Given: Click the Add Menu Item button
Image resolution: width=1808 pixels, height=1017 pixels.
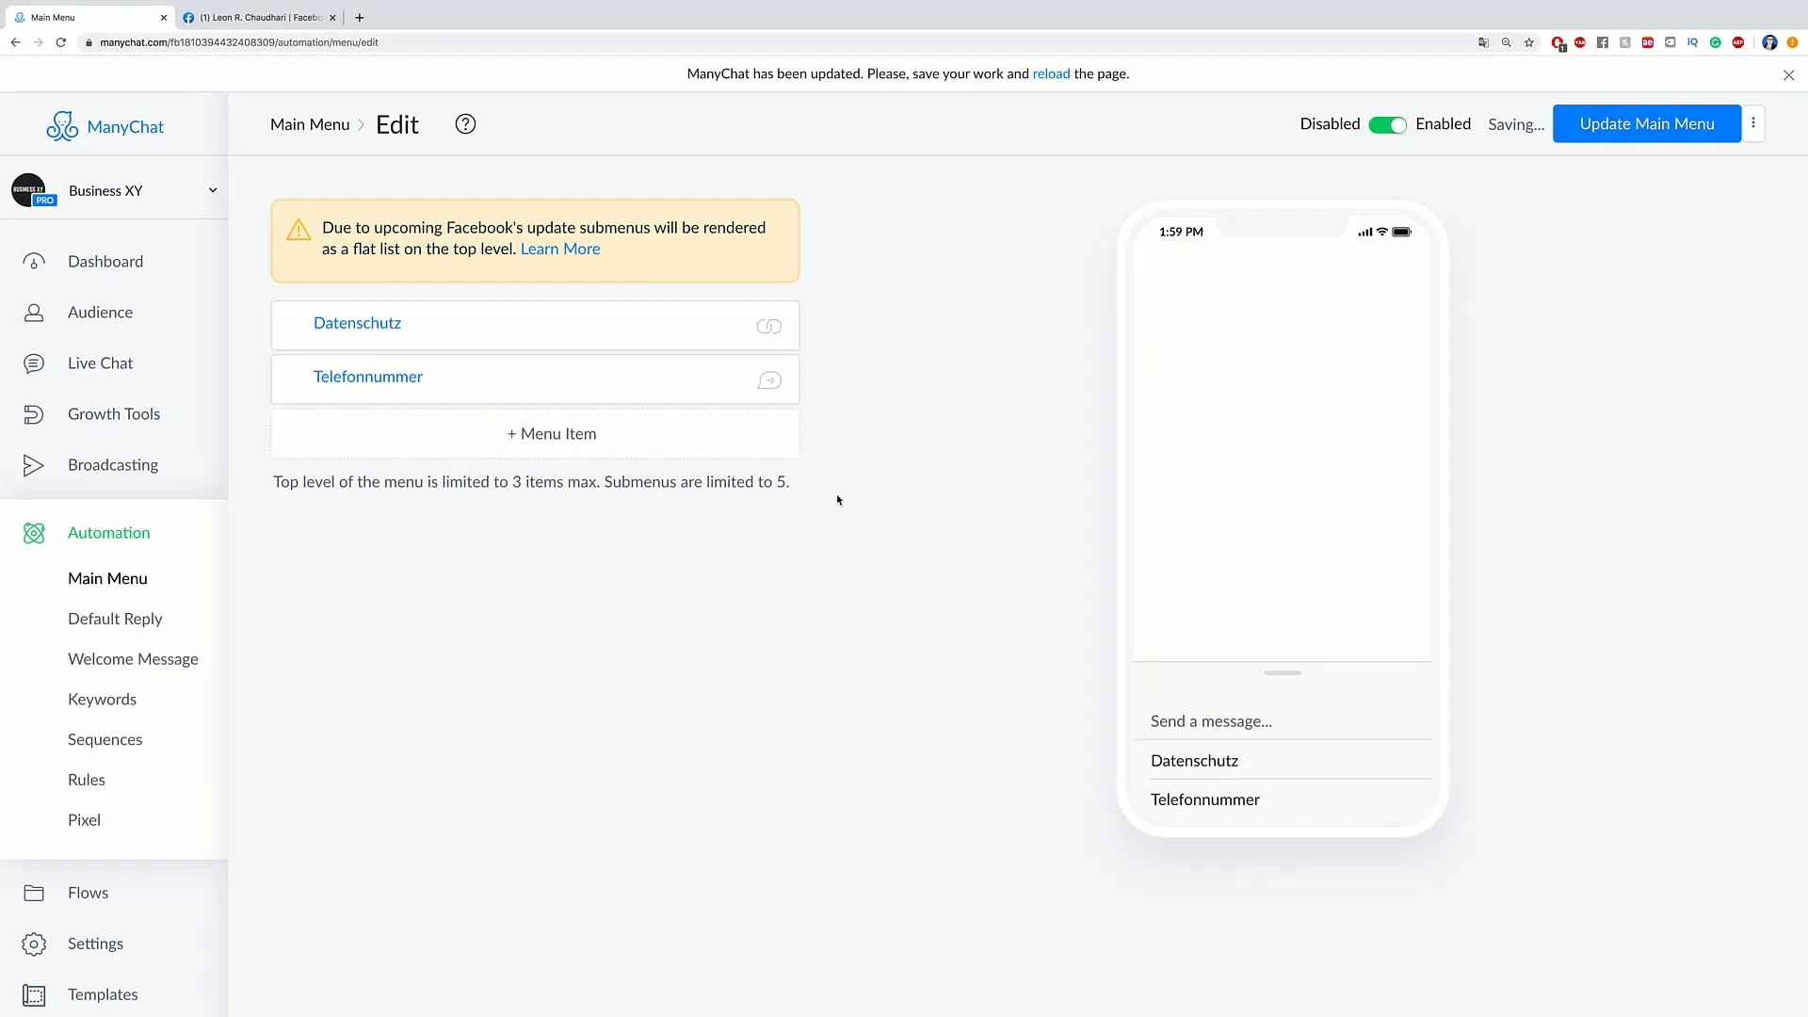Looking at the screenshot, I should click(550, 432).
